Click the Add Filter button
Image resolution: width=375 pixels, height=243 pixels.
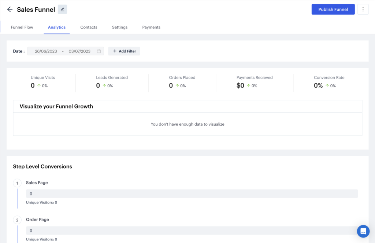124,51
